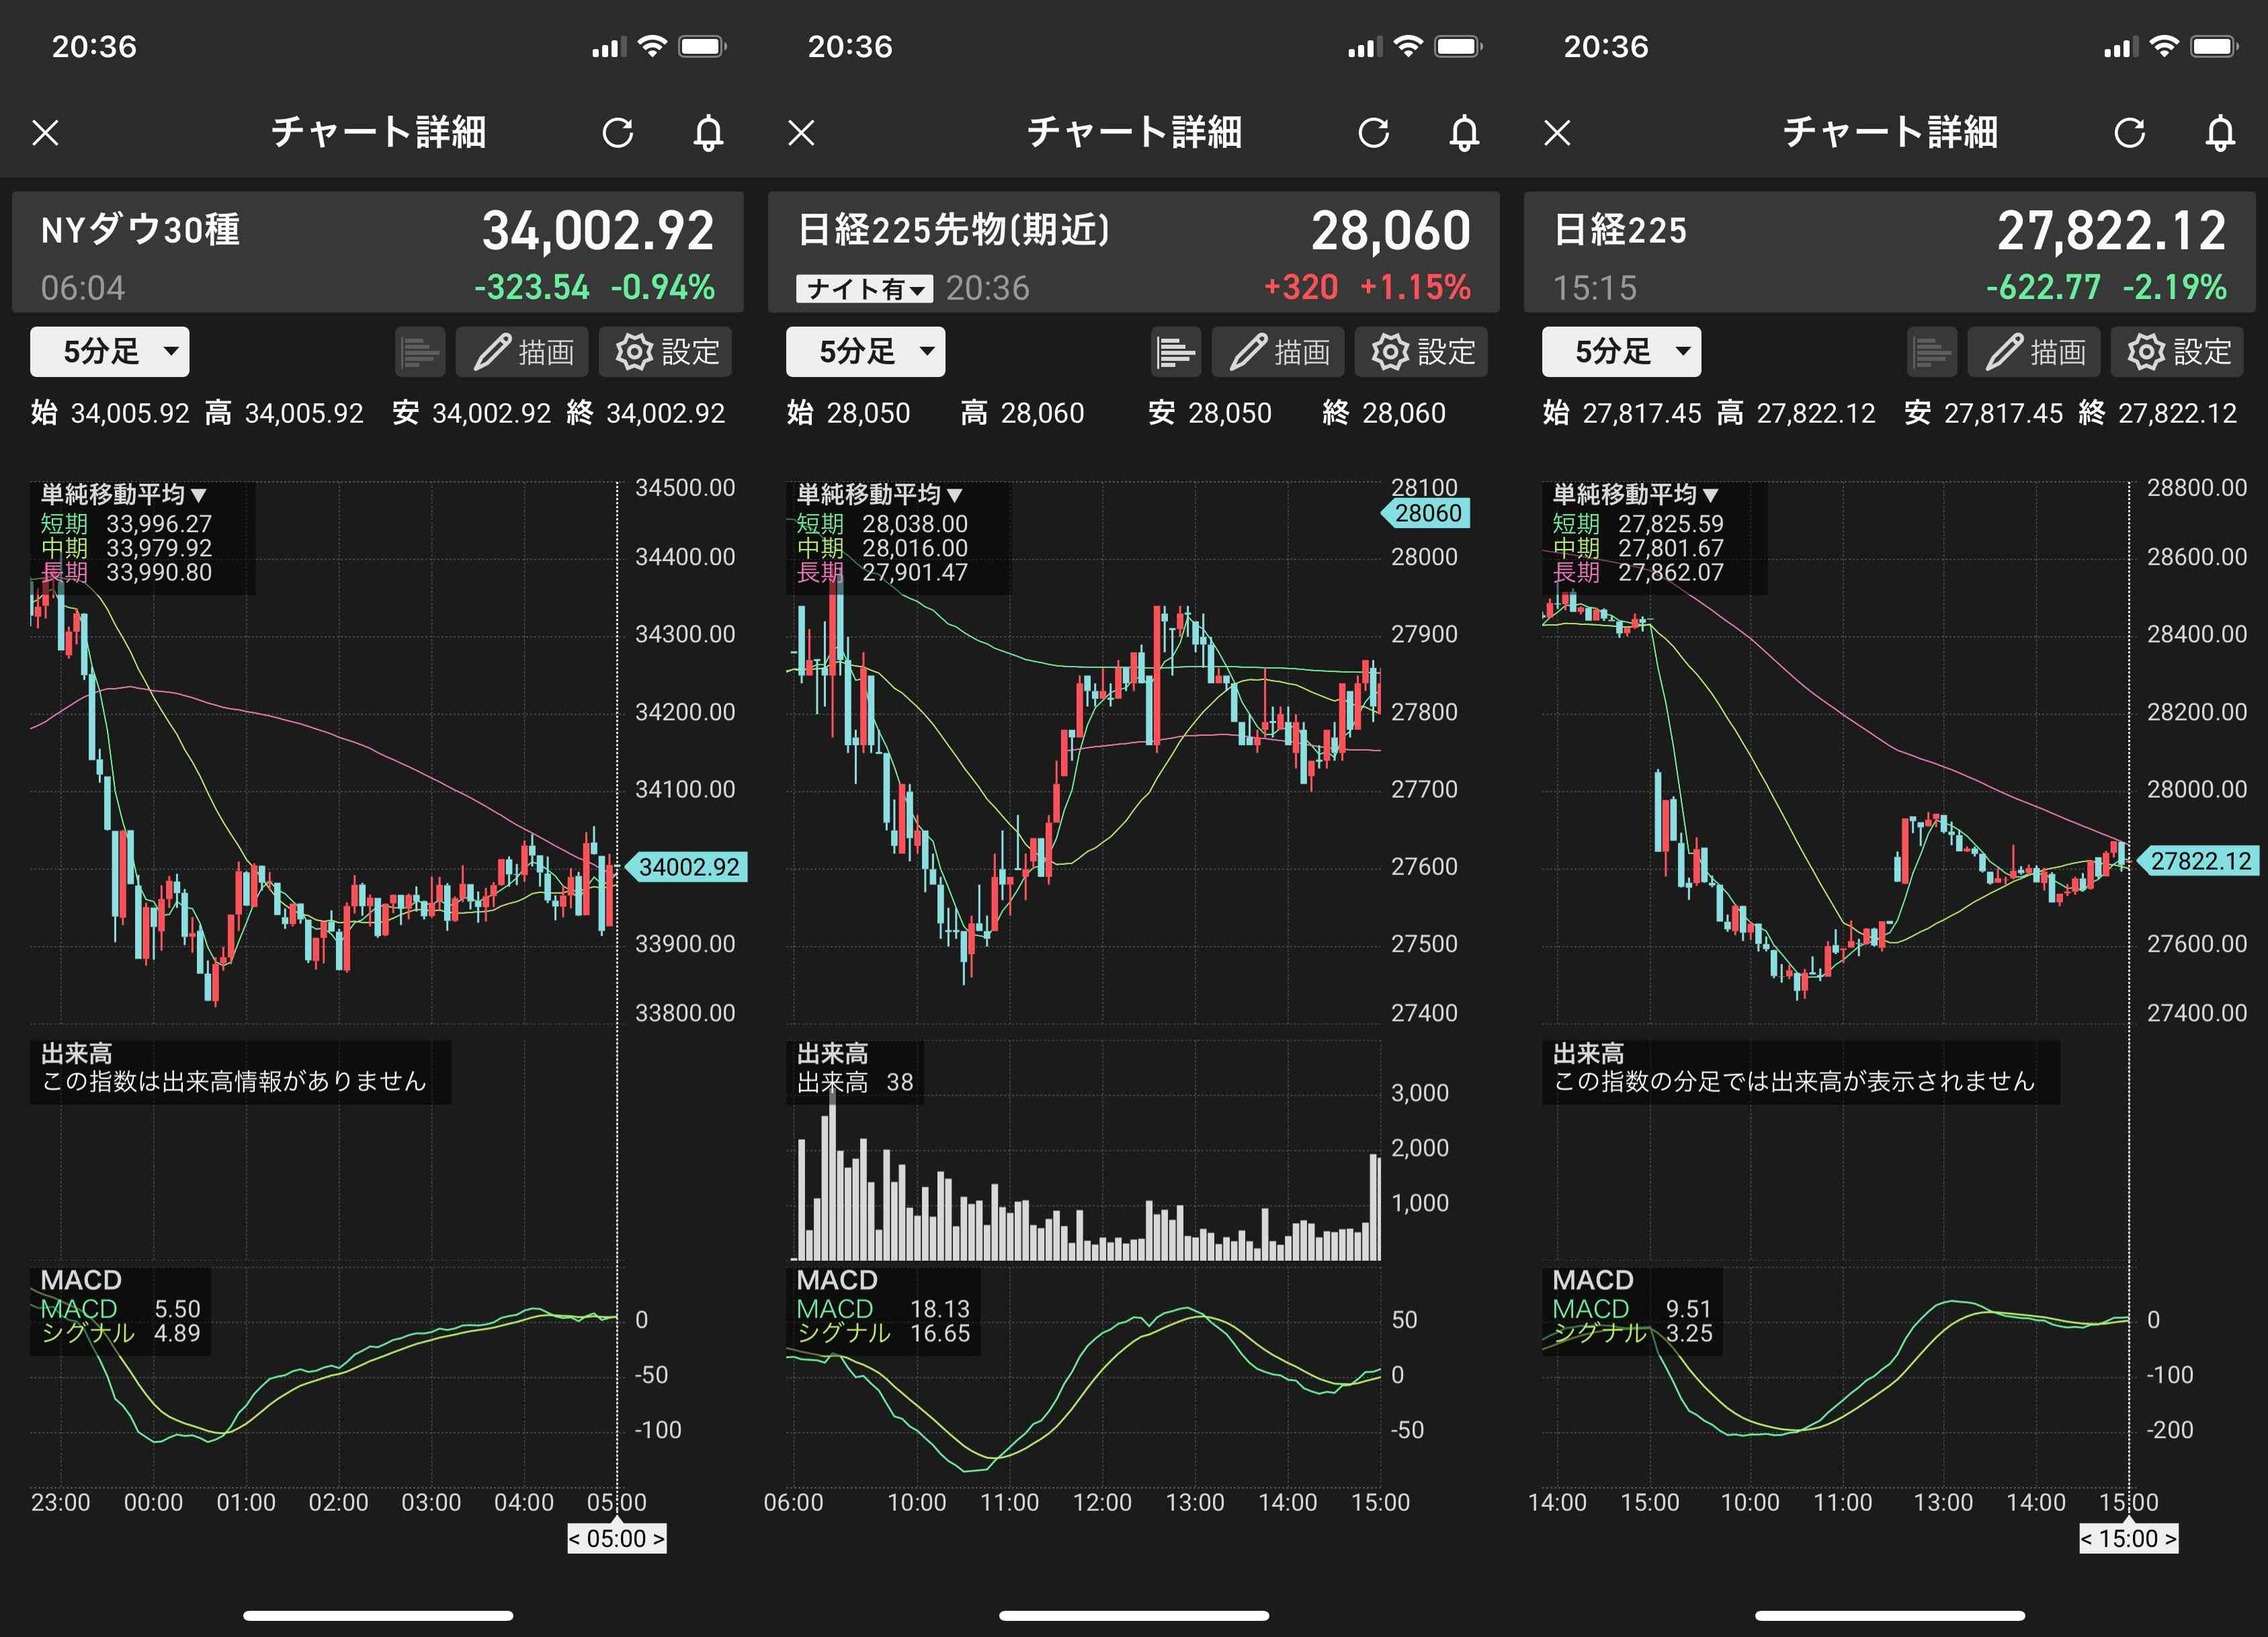Open 5分足 timeframe dropdown on 日経225先物

(x=865, y=352)
